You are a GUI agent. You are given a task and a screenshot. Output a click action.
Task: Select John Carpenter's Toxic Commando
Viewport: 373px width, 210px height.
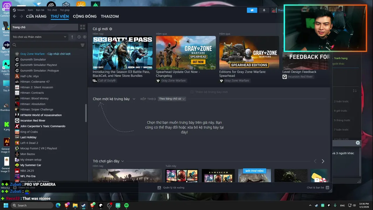[43, 126]
